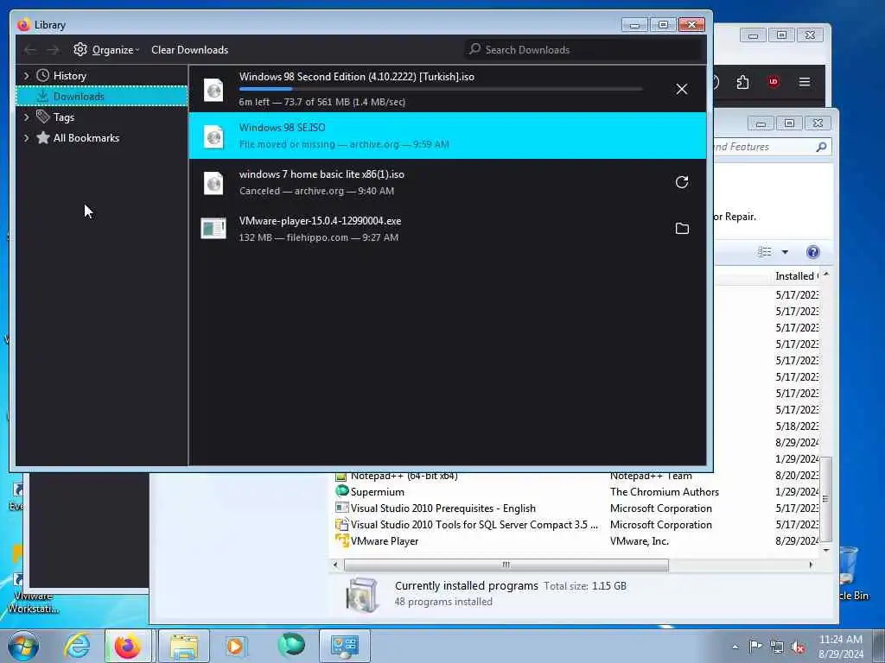Screen dimensions: 885x663
Task: Open Windows Media Player from taskbar
Action: (235, 646)
